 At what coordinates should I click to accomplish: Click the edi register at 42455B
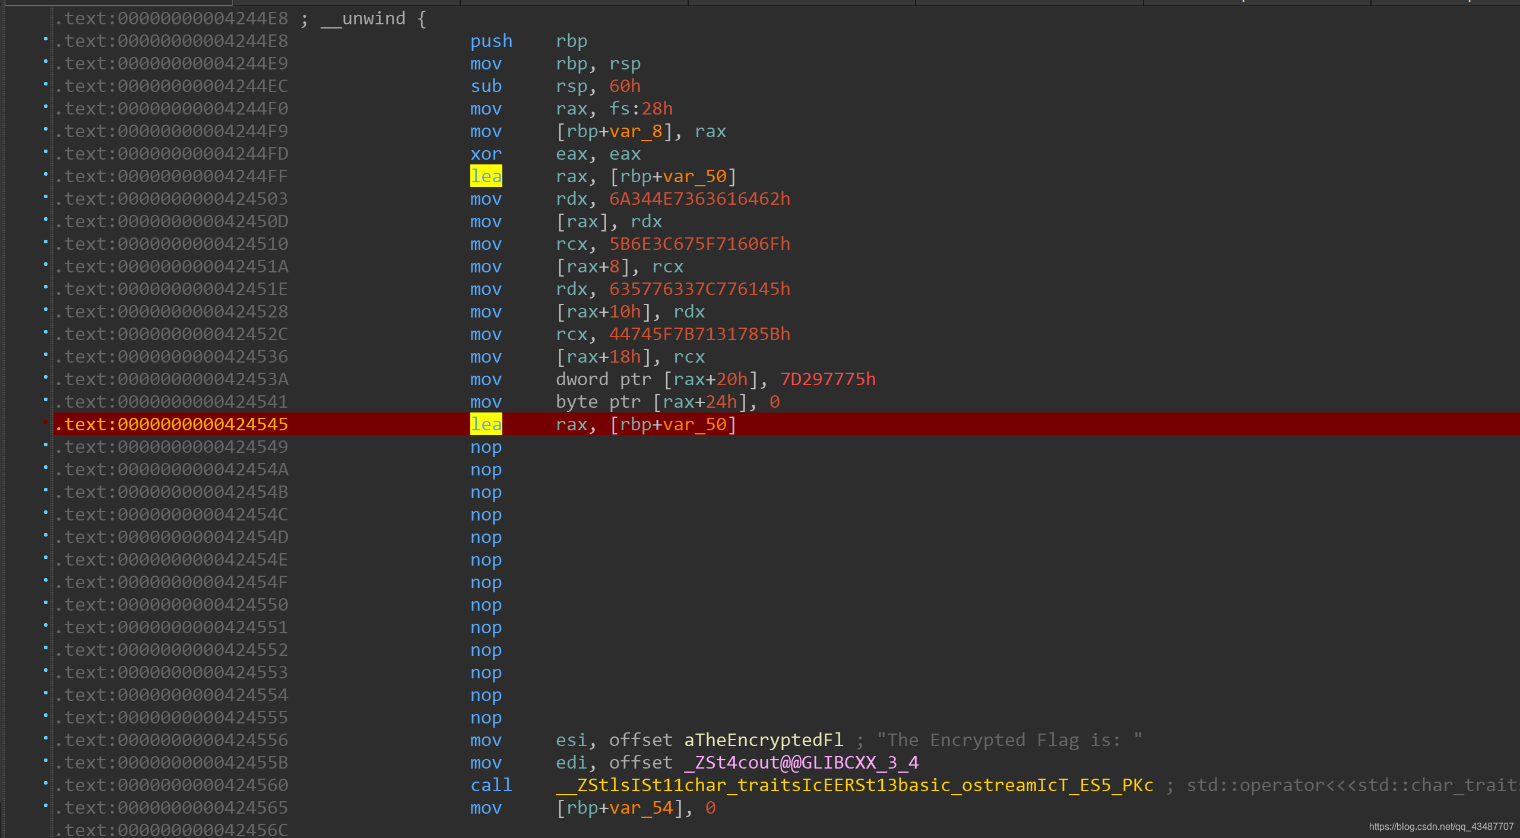point(571,763)
